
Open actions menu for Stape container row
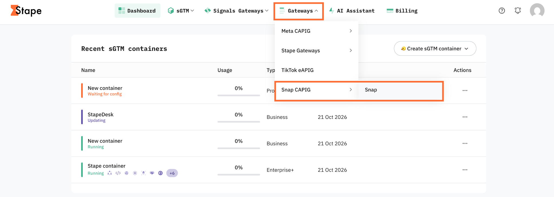[x=465, y=170]
